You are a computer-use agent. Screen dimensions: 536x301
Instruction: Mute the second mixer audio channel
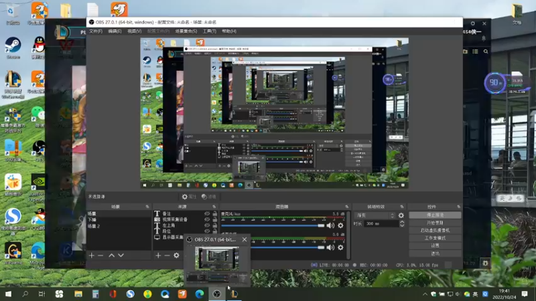click(330, 247)
